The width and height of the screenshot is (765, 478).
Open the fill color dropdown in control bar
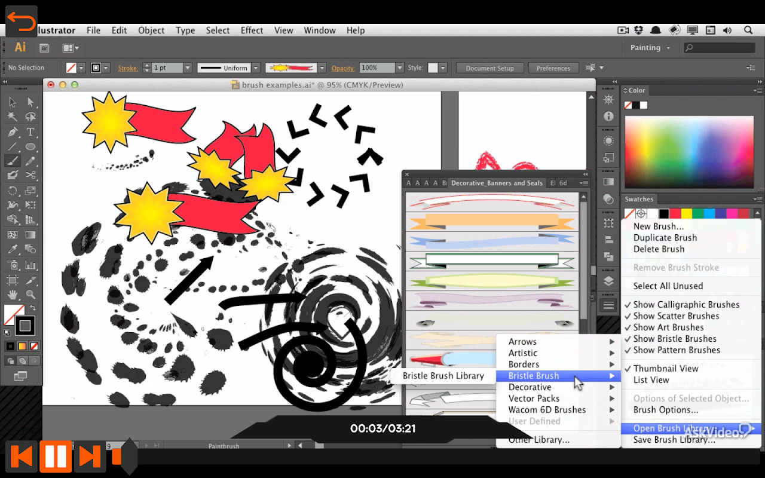[x=82, y=68]
